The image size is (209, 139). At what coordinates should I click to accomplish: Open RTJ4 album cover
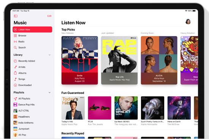coord(100,108)
